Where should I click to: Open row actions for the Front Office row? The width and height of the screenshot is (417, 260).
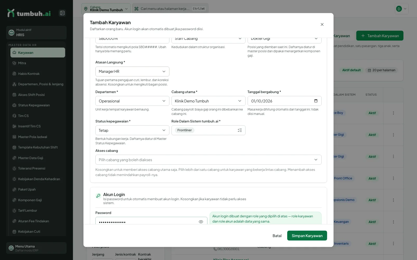coord(393,178)
